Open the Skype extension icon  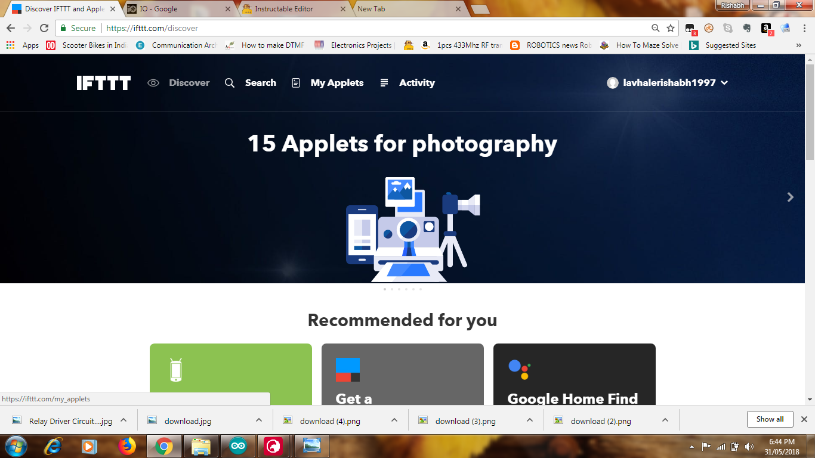(728, 28)
